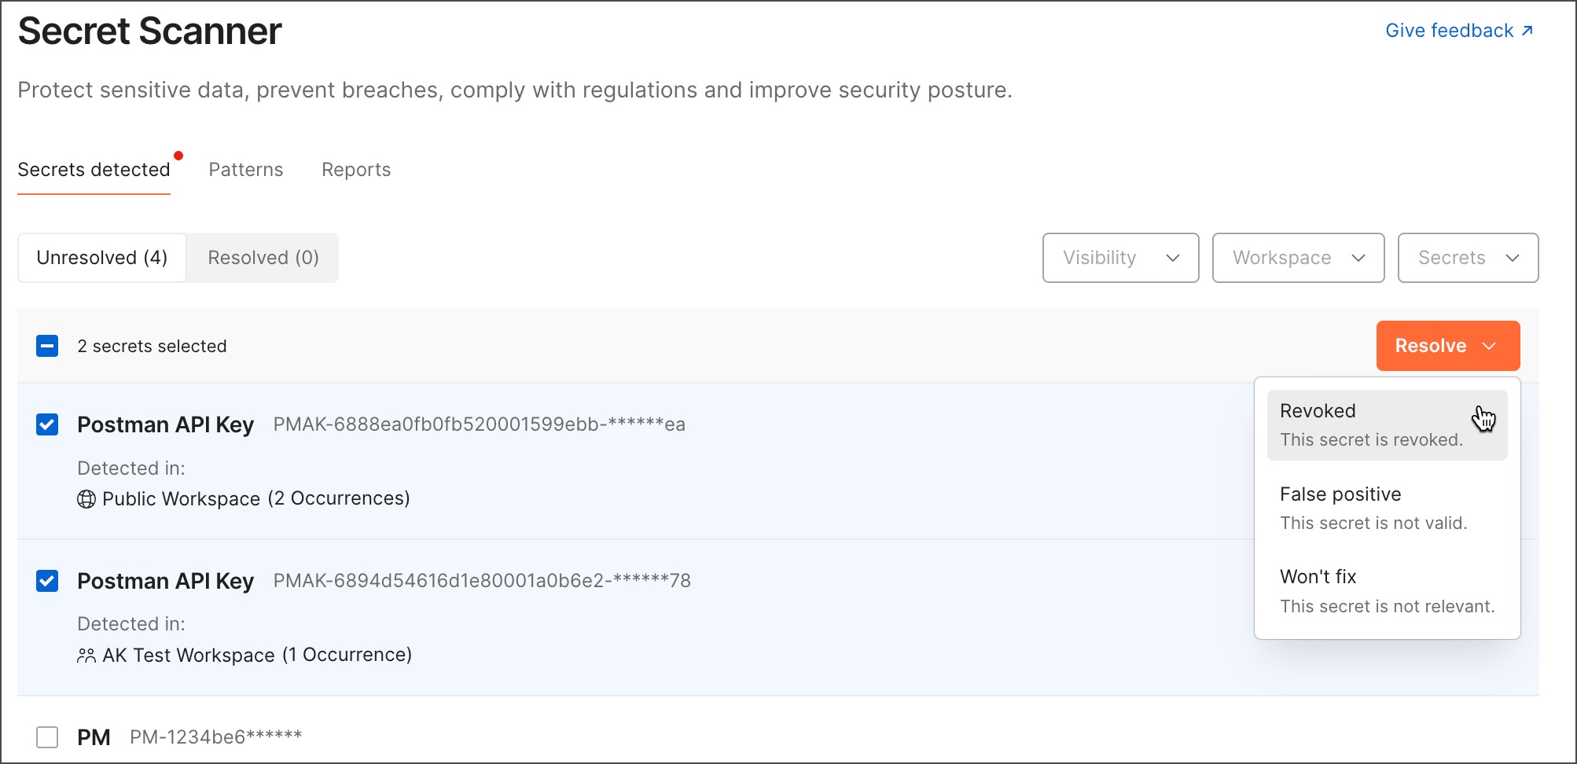Screen dimensions: 1577x764
Task: Click the red notification dot on Secrets detected
Action: tap(179, 155)
